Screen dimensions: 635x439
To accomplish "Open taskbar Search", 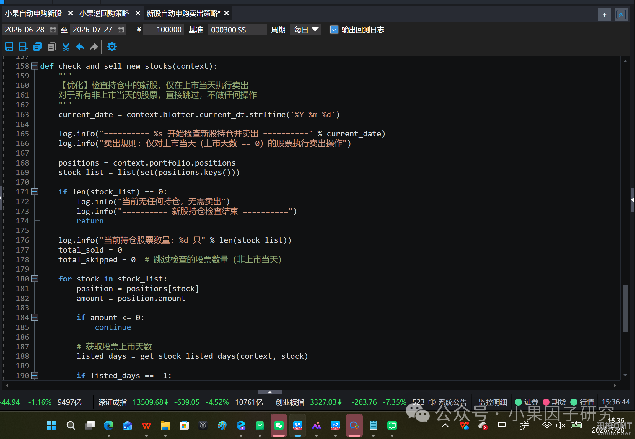I will point(71,425).
